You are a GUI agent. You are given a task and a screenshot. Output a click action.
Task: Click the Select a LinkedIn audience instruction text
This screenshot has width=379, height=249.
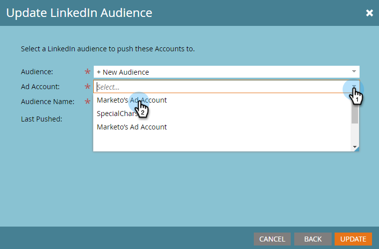coord(108,49)
